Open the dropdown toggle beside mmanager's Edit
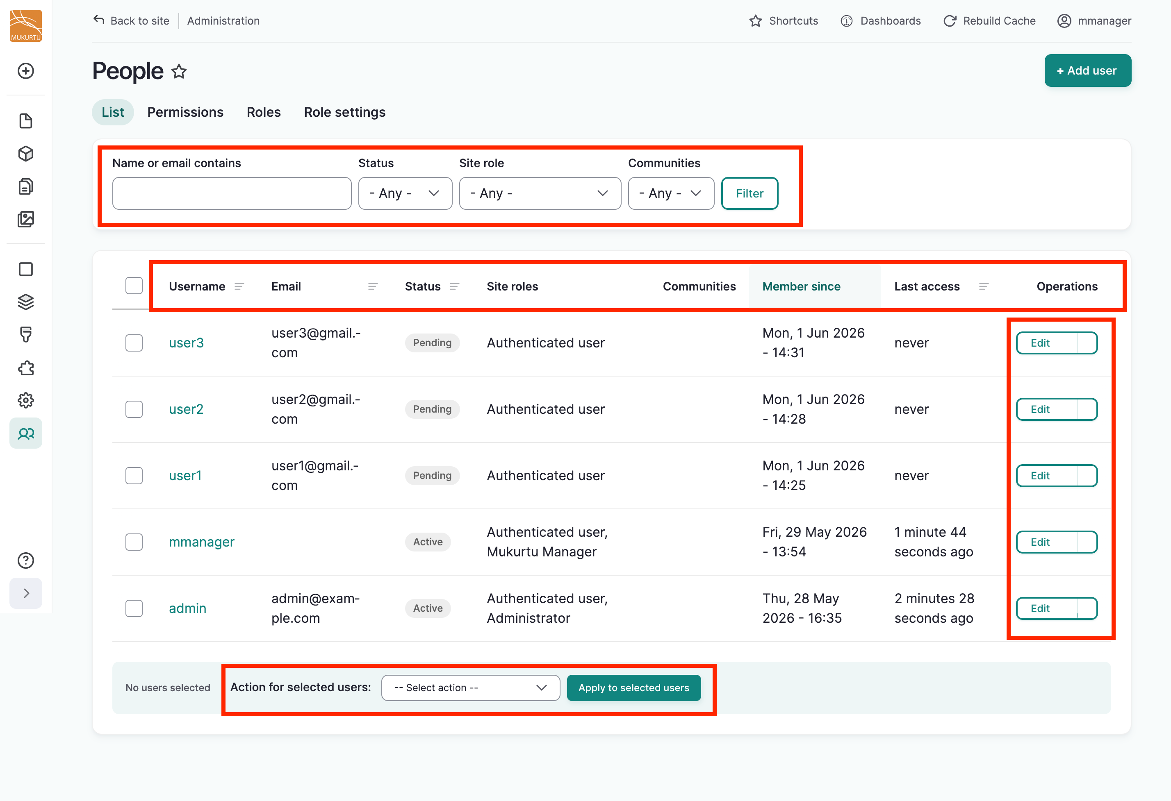The width and height of the screenshot is (1171, 801). click(x=1087, y=542)
